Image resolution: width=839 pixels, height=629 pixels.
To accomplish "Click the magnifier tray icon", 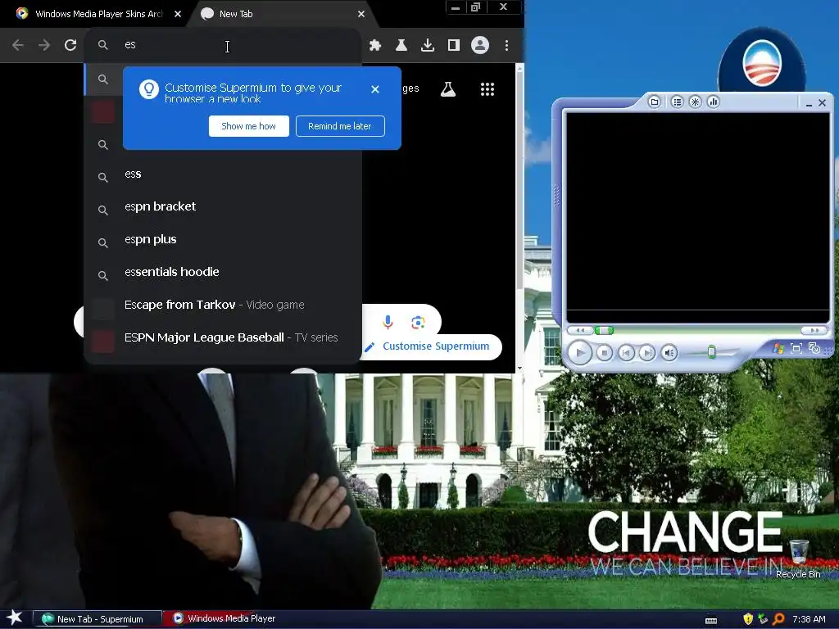I will coord(778,619).
